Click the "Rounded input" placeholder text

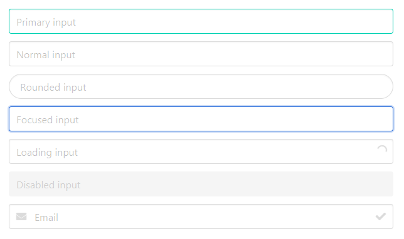(53, 88)
